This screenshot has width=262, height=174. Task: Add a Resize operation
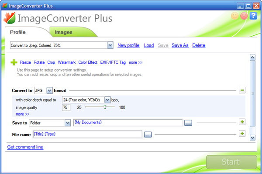(25, 62)
